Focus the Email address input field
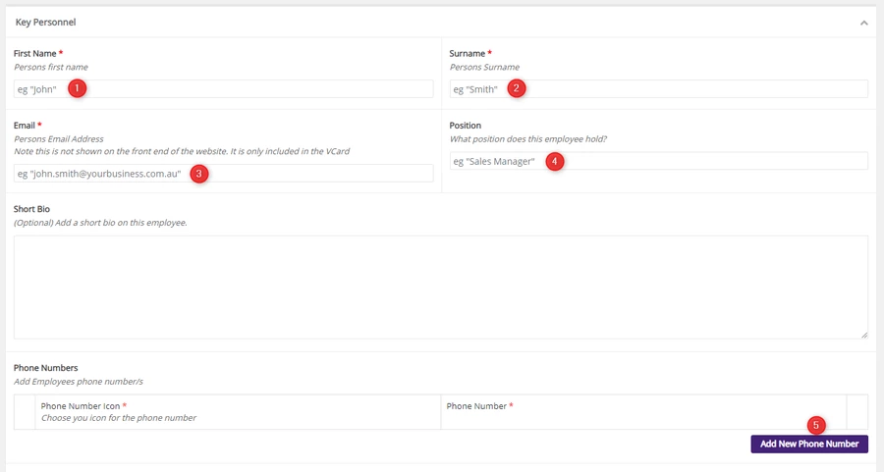This screenshot has width=884, height=472. coord(223,174)
